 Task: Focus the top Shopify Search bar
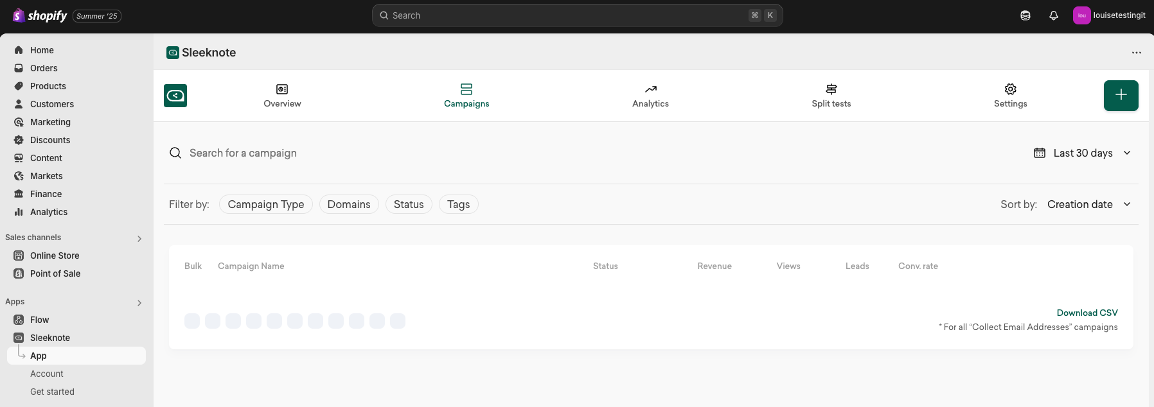(577, 15)
